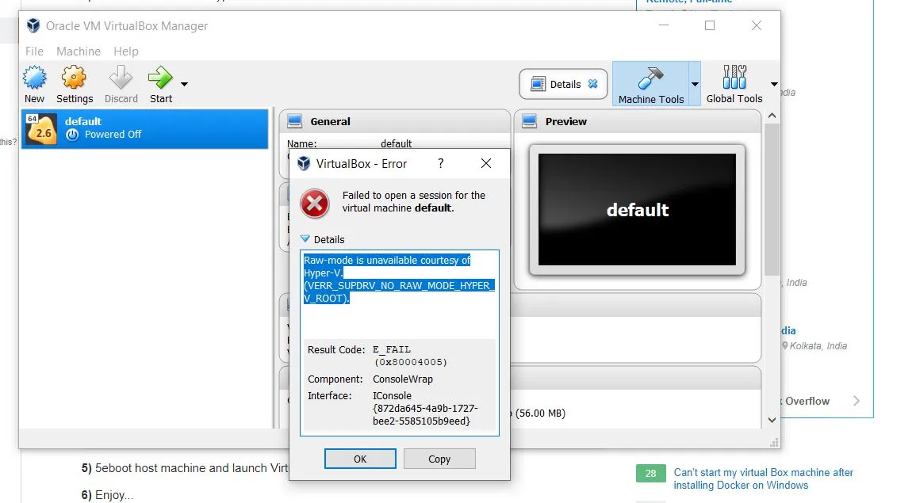This screenshot has width=916, height=503.
Task: Close Details pane via small blue X
Action: [593, 84]
